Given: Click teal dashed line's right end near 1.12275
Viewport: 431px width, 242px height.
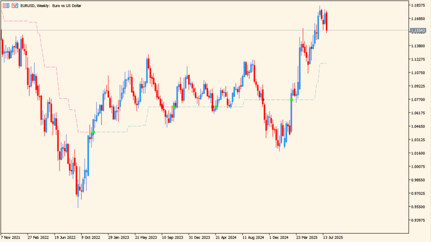Looking at the screenshot, I should point(325,63).
